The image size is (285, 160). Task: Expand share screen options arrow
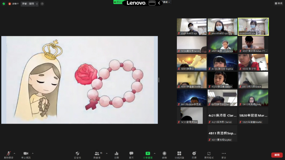[155, 153]
